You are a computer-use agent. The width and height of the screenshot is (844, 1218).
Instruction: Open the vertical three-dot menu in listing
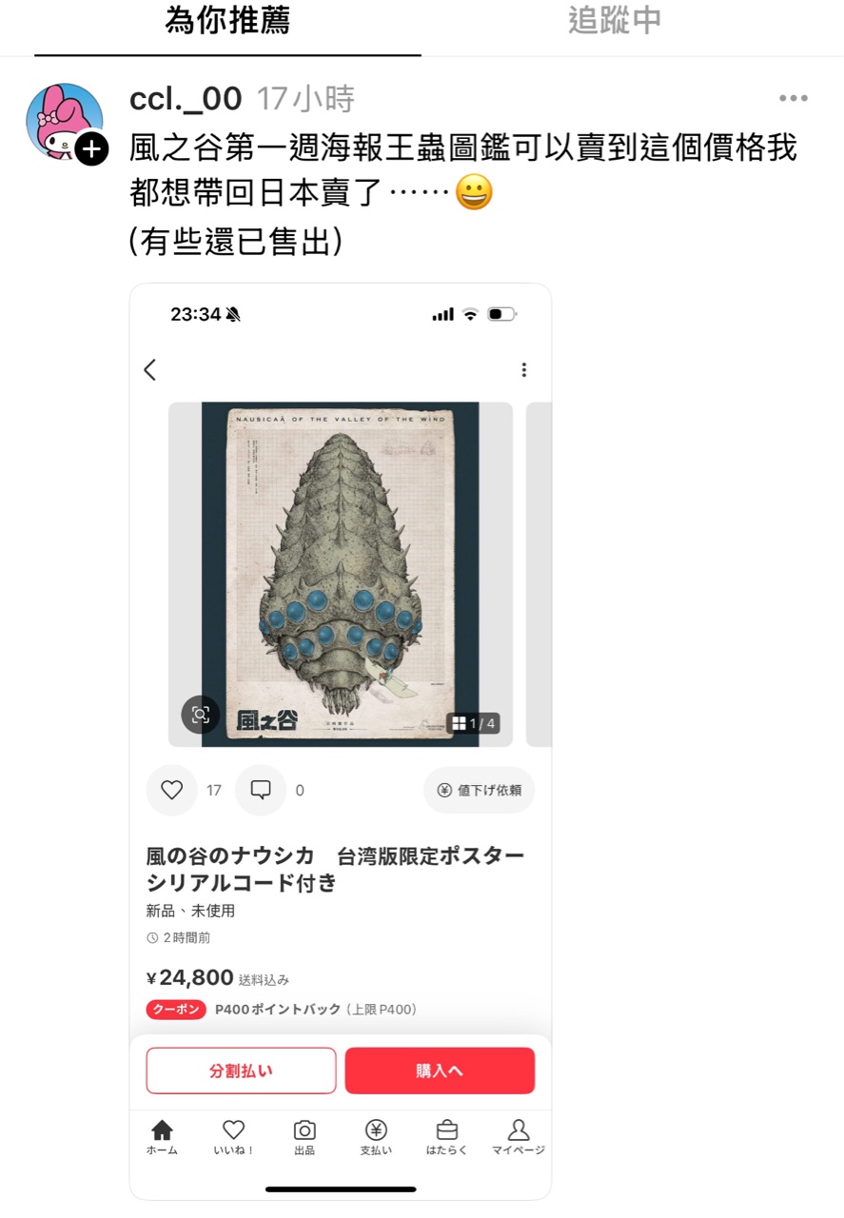point(523,370)
